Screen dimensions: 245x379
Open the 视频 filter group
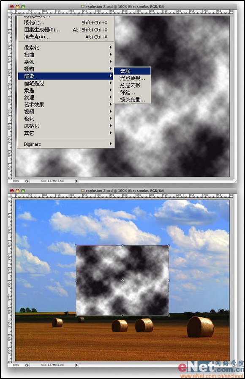(x=66, y=112)
